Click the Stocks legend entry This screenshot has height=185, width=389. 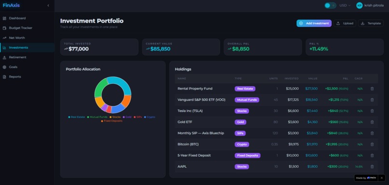tap(115, 117)
